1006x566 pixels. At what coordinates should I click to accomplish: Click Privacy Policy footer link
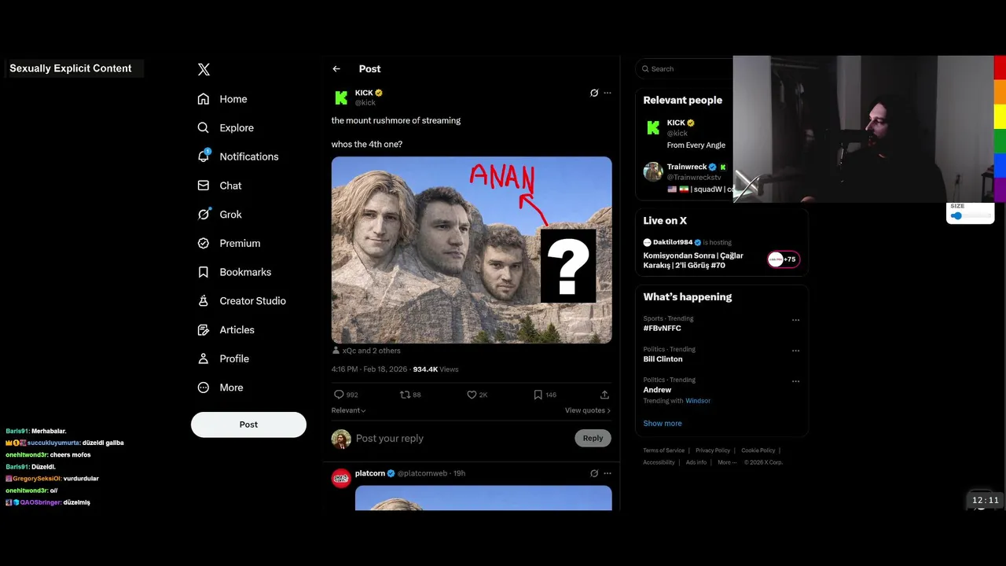713,450
